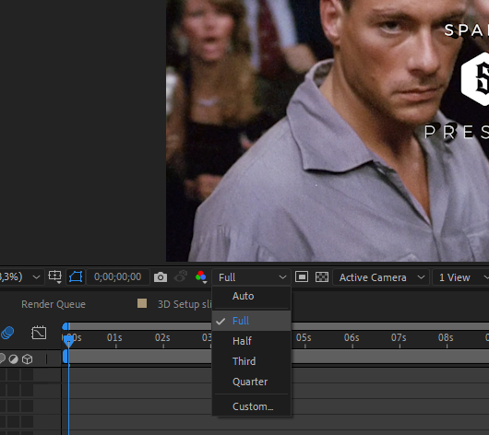Viewport: 489px width, 435px height.
Task: Click the adjustment layer column icon
Action: (13, 359)
